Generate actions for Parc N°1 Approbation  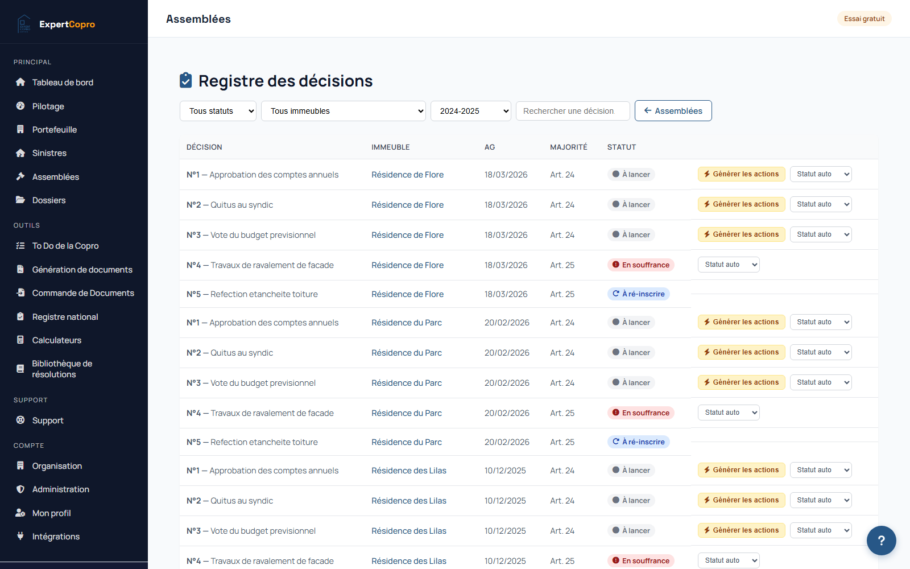742,322
